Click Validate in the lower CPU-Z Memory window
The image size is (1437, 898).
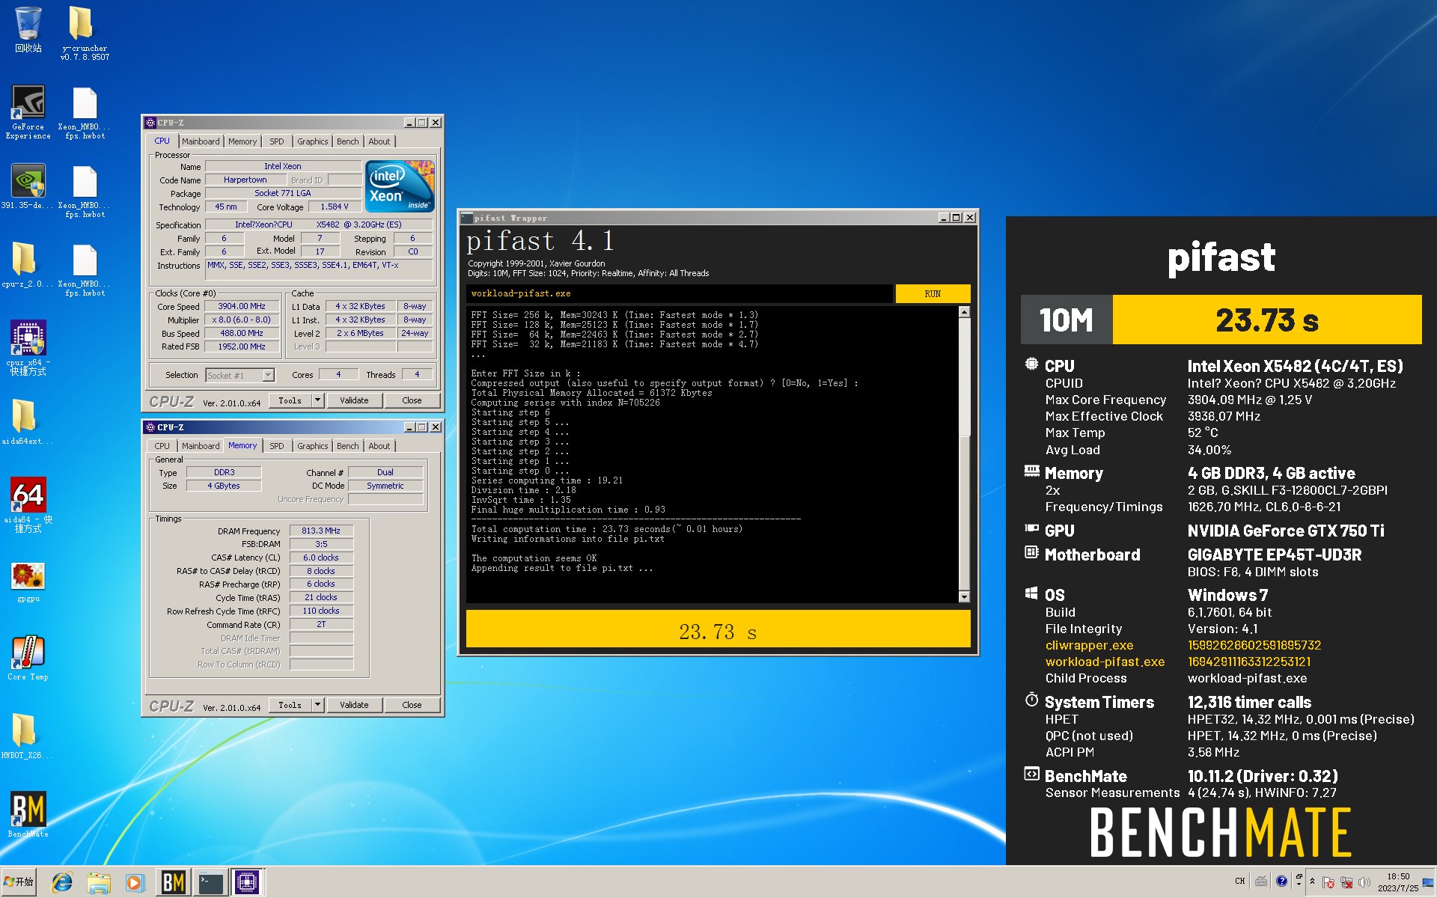point(354,705)
